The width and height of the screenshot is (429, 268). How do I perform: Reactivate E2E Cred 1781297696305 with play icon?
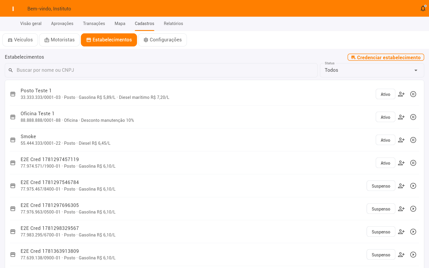413,209
